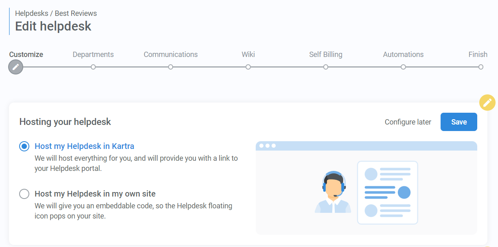Viewport: 498px width, 247px height.
Task: Click the Automations step circle marker
Action: click(403, 66)
